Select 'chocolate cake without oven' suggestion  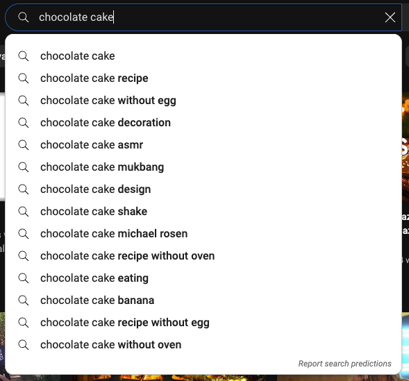pyautogui.click(x=203, y=345)
